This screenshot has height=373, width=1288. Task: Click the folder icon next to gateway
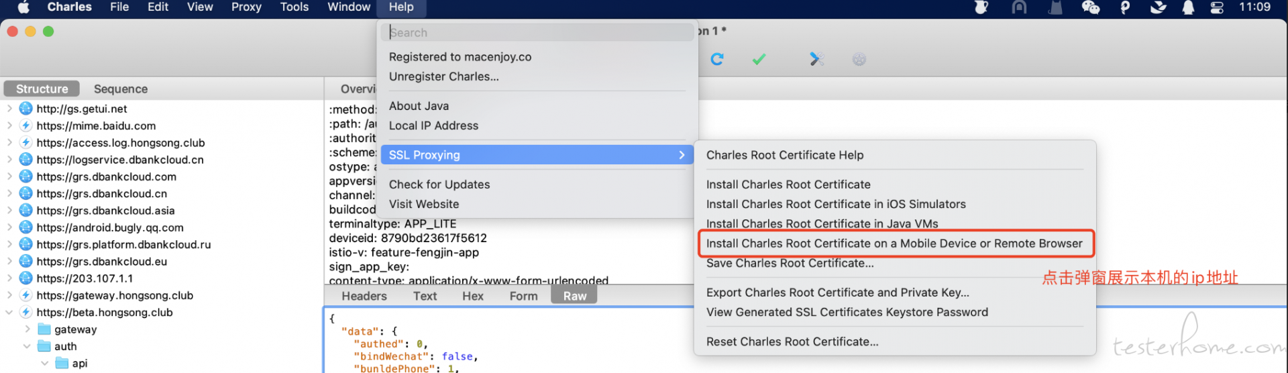click(44, 329)
